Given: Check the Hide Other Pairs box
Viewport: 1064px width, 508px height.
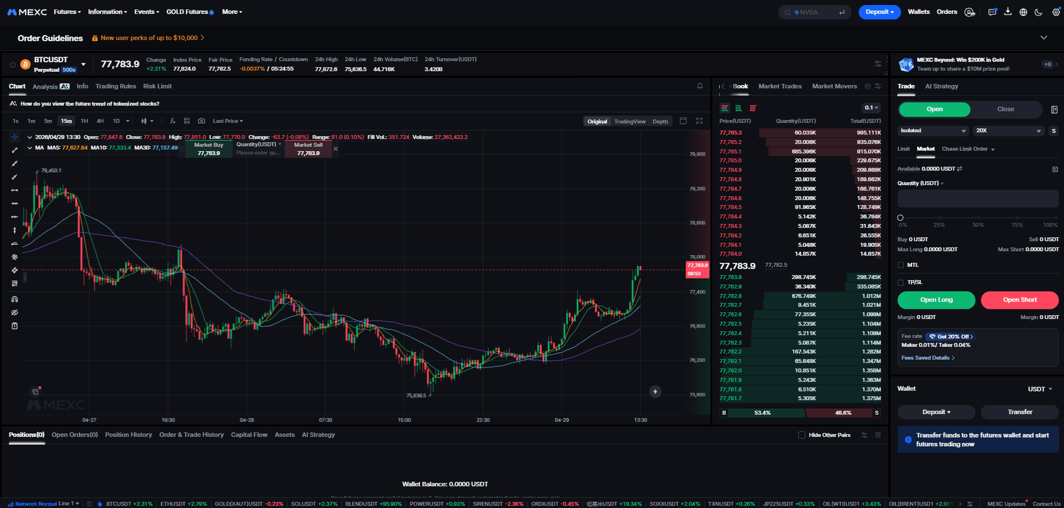Looking at the screenshot, I should 801,435.
